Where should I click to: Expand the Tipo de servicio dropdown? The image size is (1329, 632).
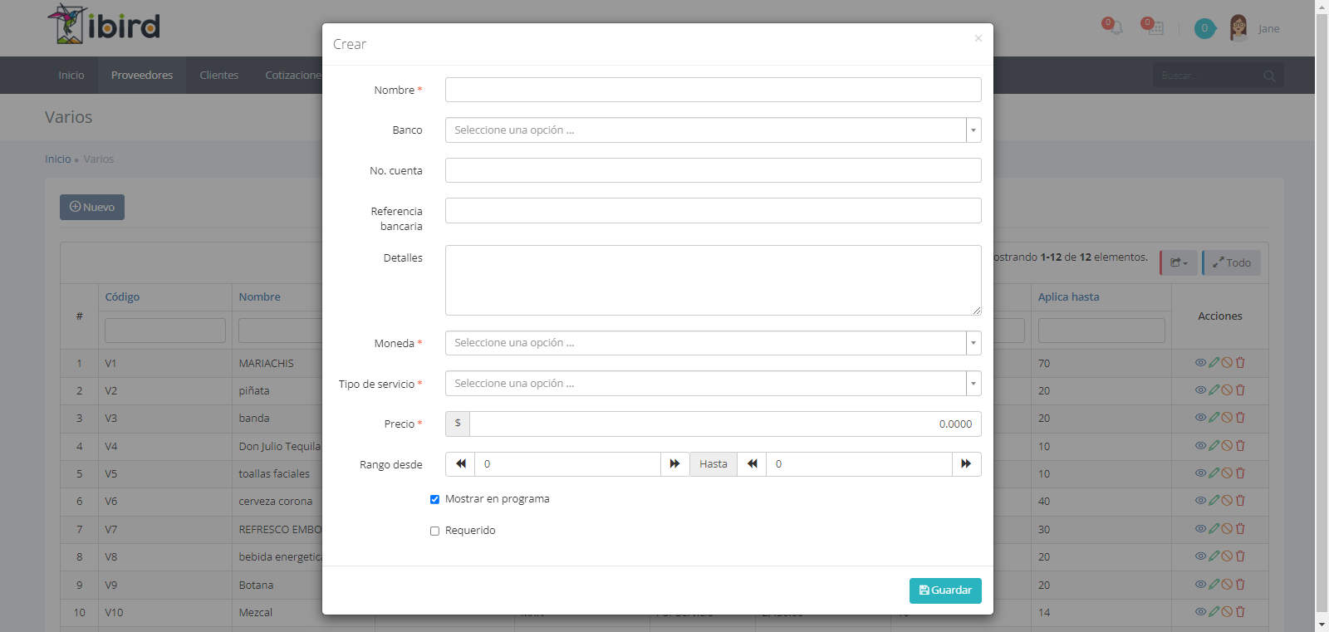(x=713, y=384)
